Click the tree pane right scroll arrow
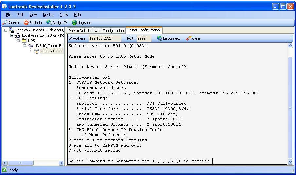 tap(61, 163)
